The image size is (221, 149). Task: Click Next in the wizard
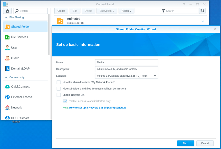186,143
